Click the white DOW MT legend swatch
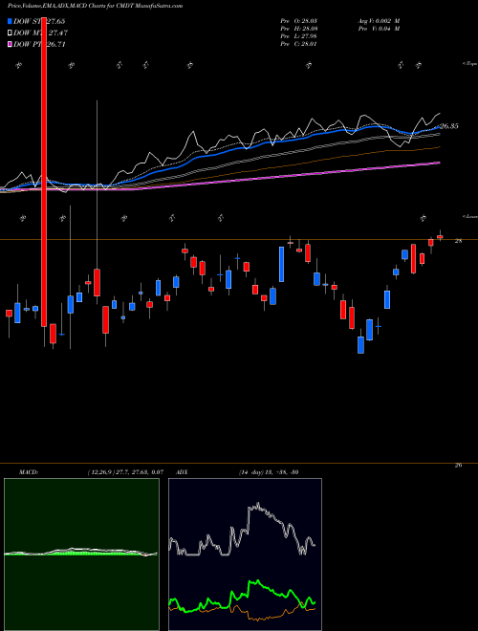This screenshot has width=478, height=631. click(10, 33)
